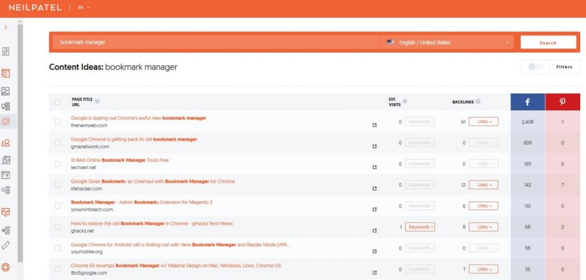Viewport: 586px width, 280px height.
Task: Open '10 Best Online Bookmark Manager Tools' link
Action: (x=120, y=160)
